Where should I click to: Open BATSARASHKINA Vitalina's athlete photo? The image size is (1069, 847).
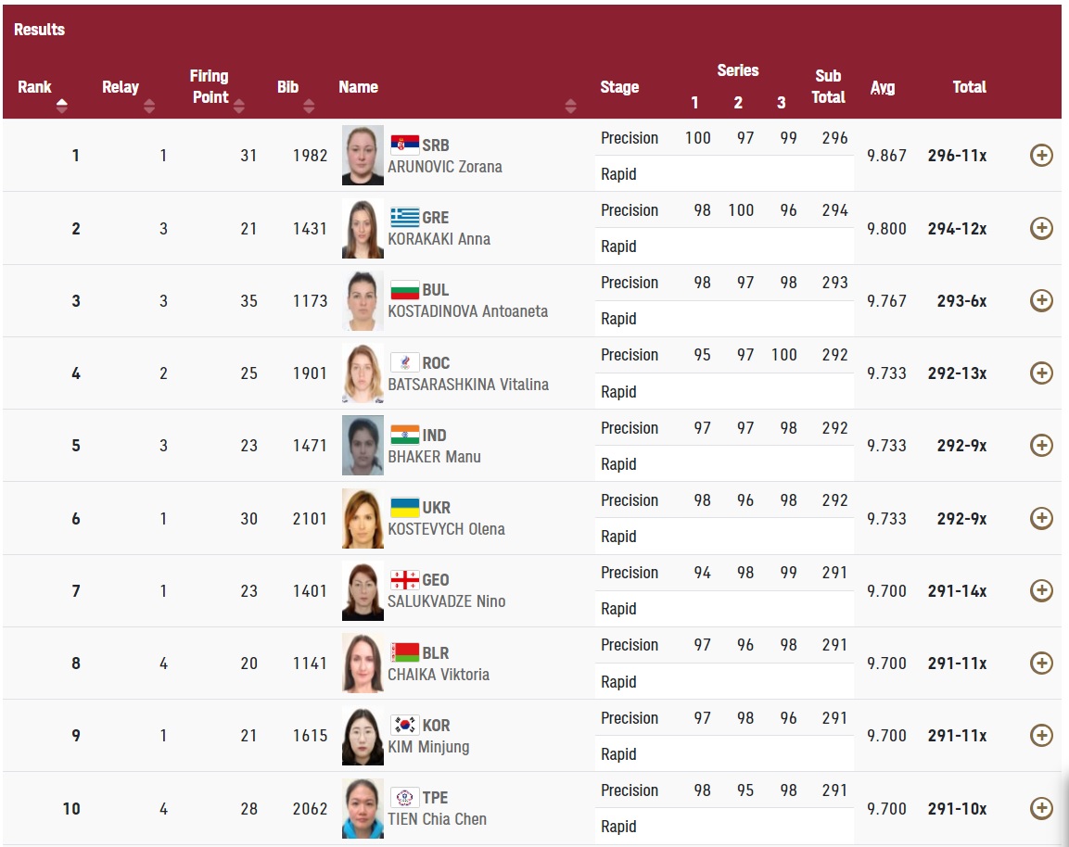click(x=363, y=373)
